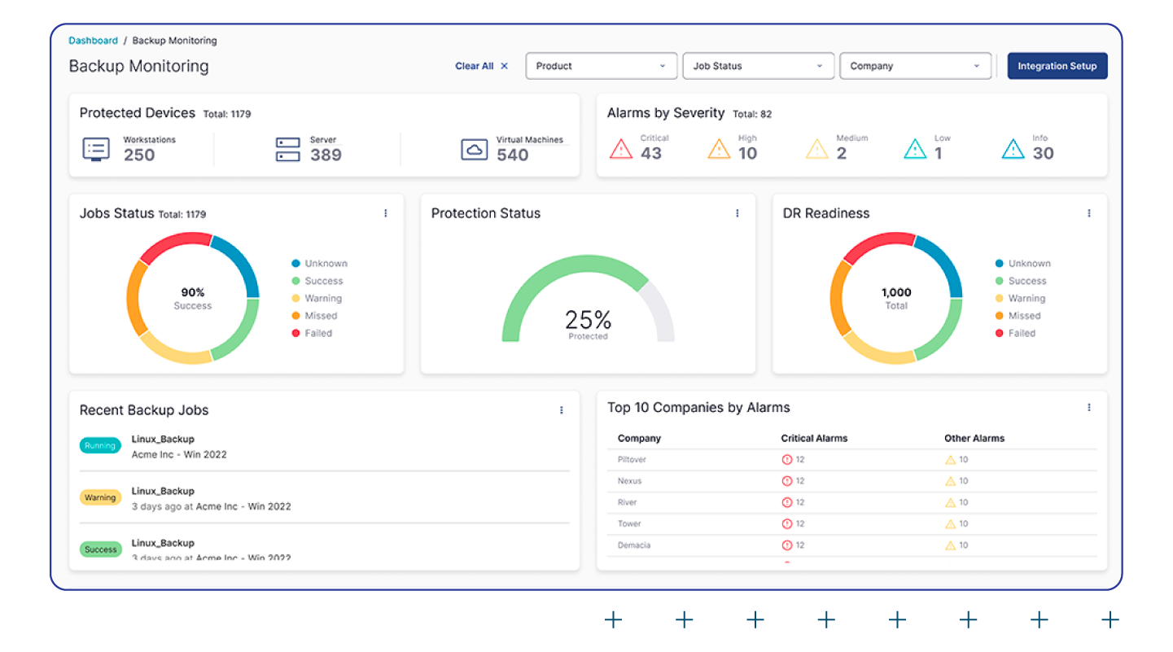Open the Product filter dropdown
This screenshot has width=1173, height=652.
[602, 66]
